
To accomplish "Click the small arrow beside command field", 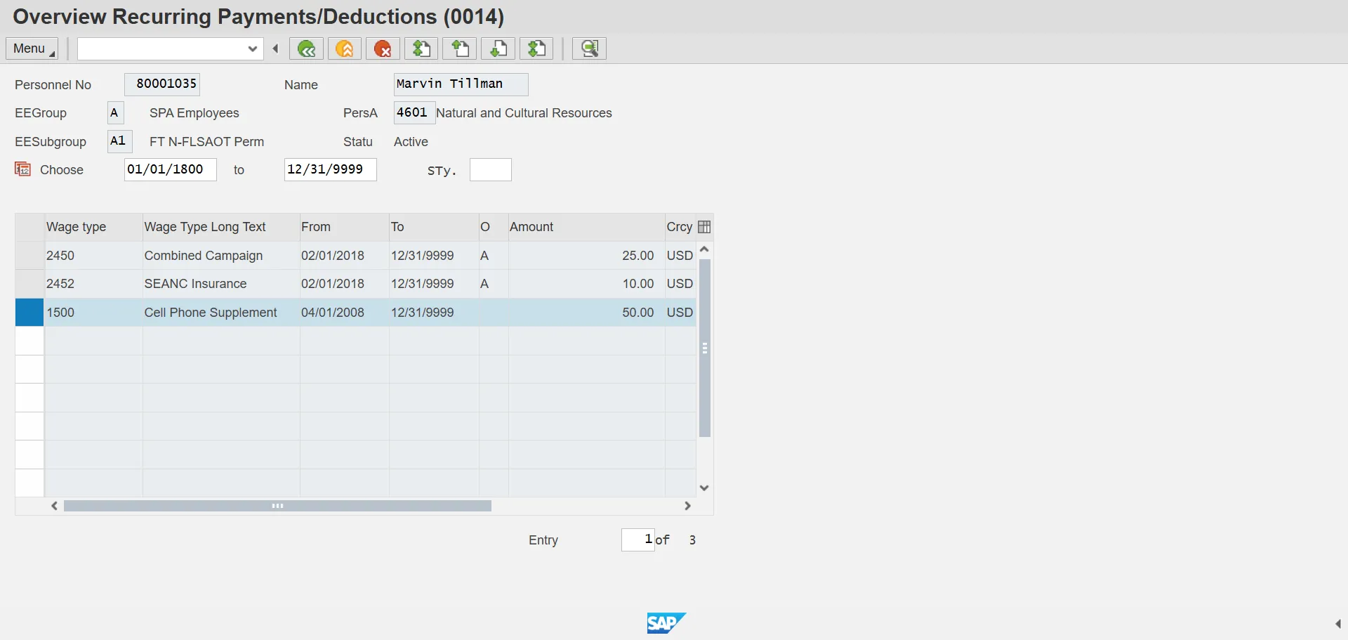I will [x=275, y=48].
